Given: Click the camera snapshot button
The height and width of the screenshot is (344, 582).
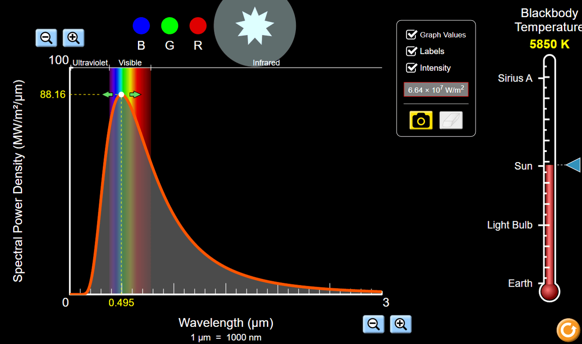Looking at the screenshot, I should (421, 120).
